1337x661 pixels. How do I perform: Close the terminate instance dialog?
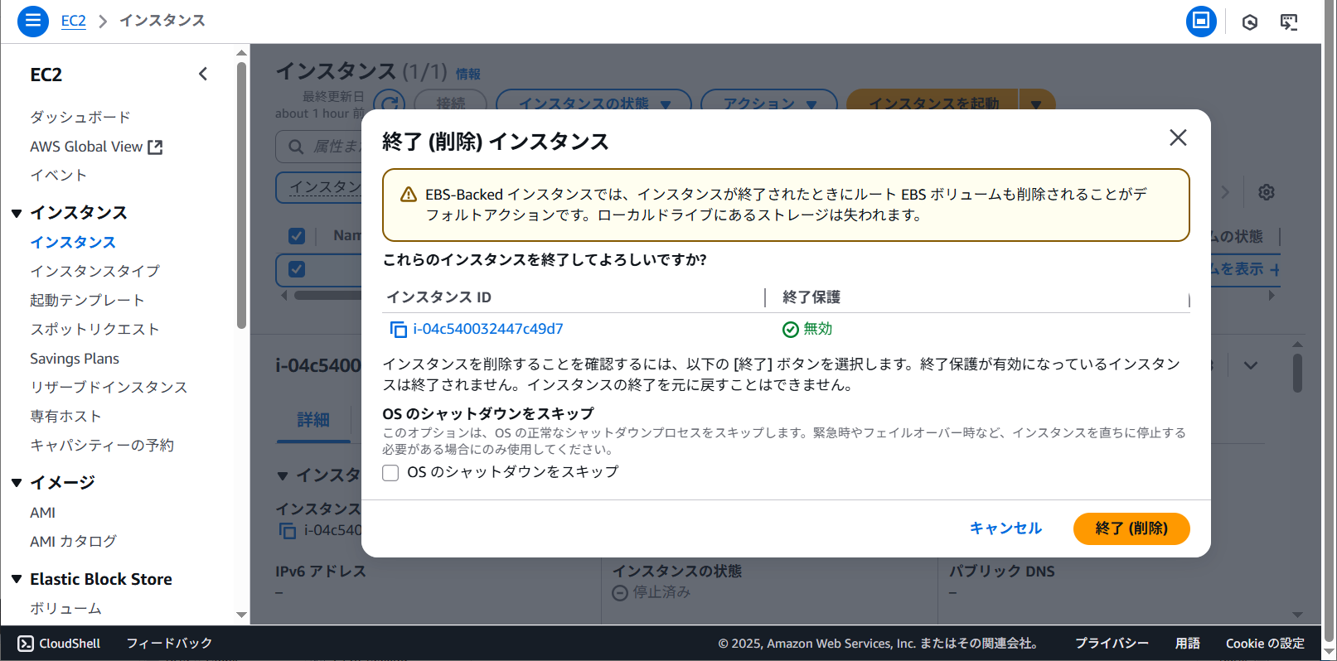1177,138
